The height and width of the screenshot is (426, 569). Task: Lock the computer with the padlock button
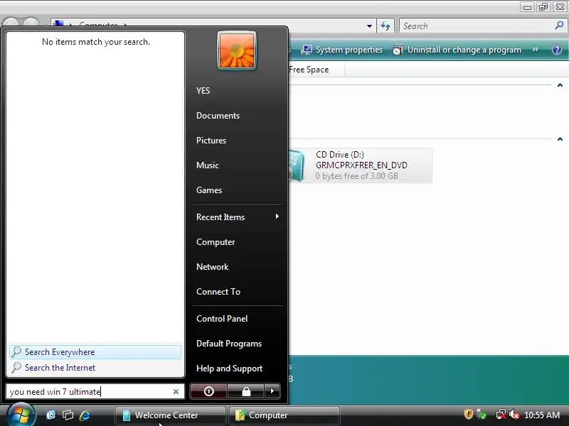pyautogui.click(x=246, y=391)
